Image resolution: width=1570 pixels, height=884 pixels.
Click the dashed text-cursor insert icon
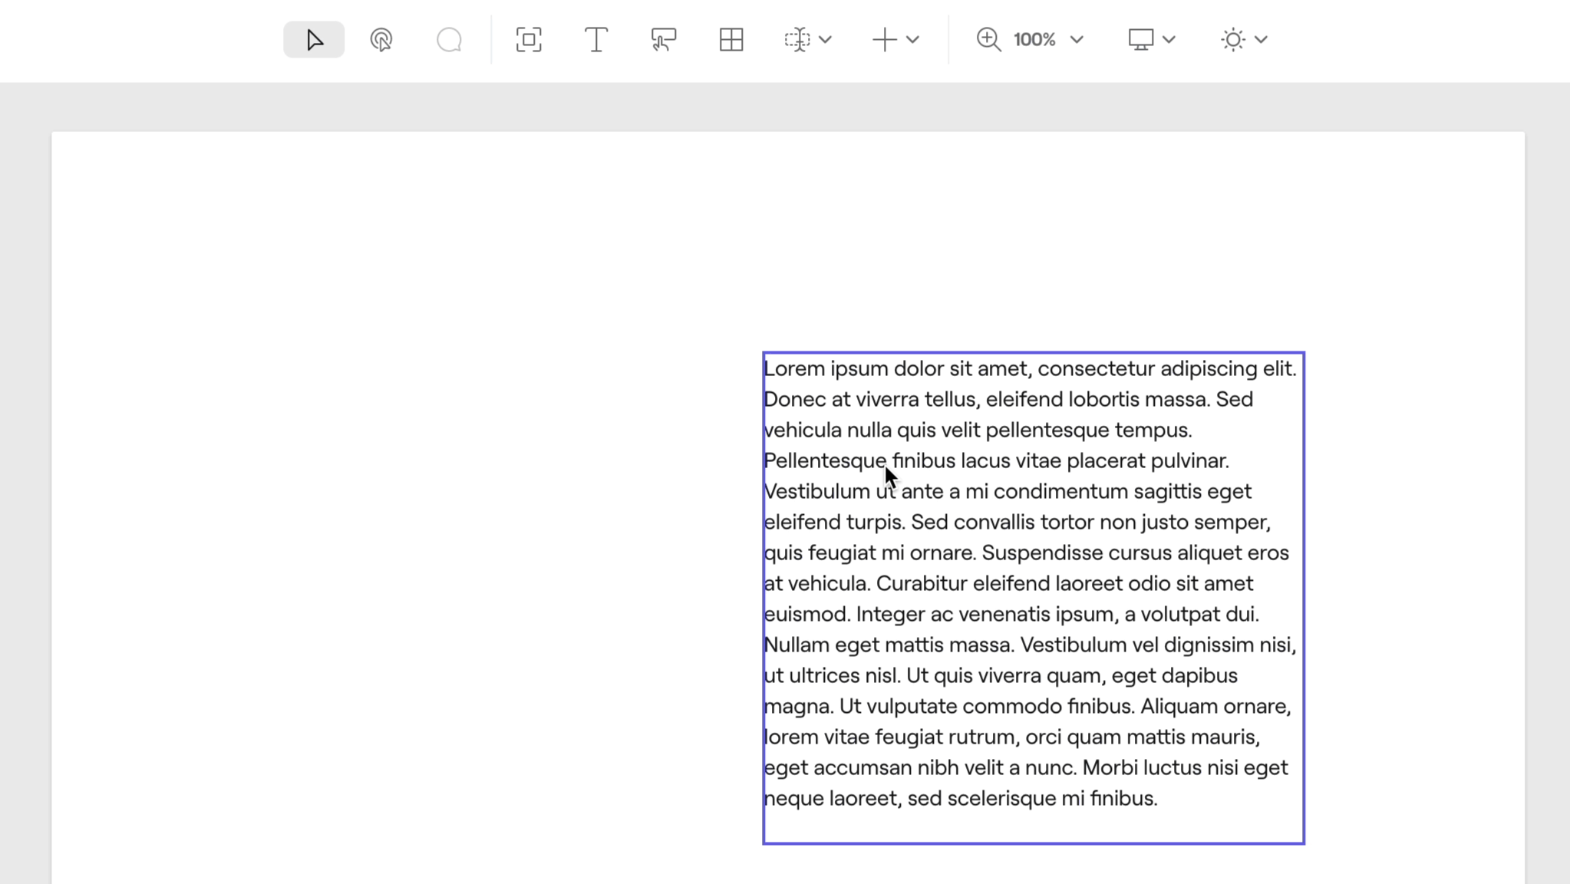coord(797,40)
